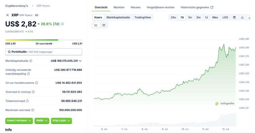The image size is (255, 133).
Task: Open the Kopen / verkopen dropdown
Action: [x=19, y=121]
